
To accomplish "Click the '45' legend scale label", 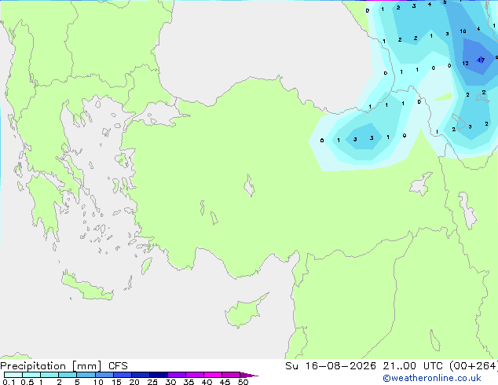I will [x=225, y=382].
